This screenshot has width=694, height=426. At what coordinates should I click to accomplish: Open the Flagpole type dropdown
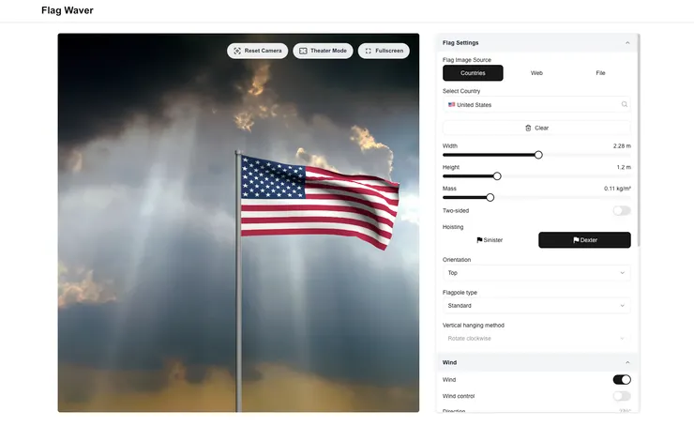click(536, 306)
